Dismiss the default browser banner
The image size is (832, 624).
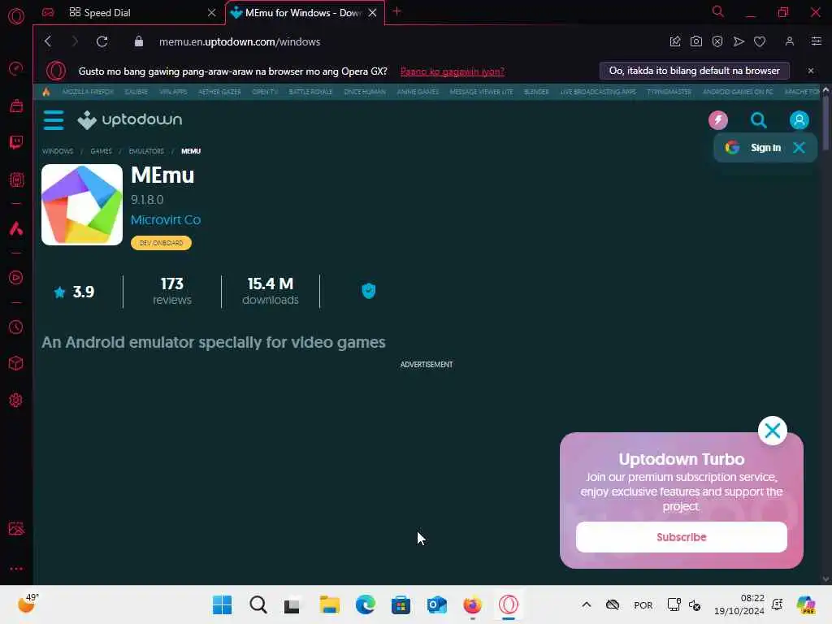811,71
